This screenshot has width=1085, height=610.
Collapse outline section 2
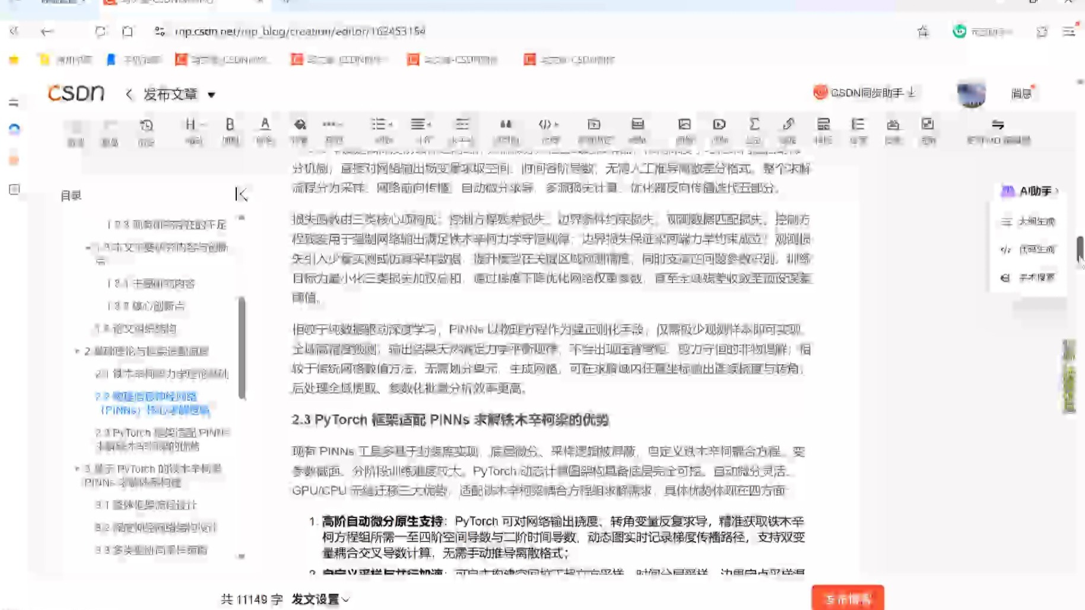[77, 351]
